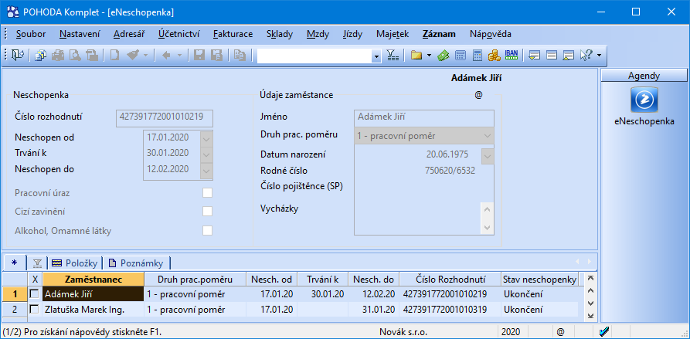690x339 pixels.
Task: Click the exit door toolbar icon
Action: pyautogui.click(x=17, y=55)
